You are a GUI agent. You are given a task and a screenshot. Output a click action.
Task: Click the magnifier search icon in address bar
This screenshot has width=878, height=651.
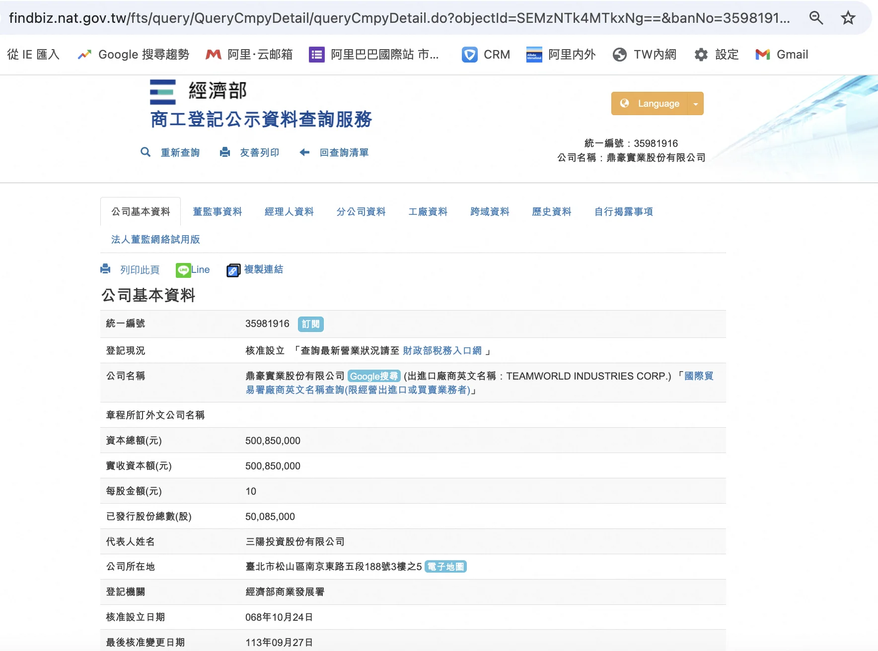click(816, 18)
